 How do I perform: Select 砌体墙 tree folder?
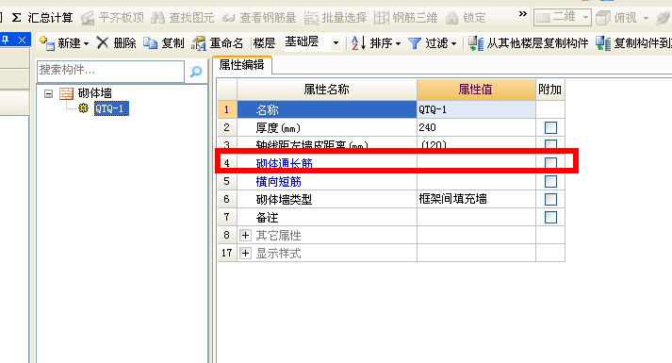pyautogui.click(x=94, y=93)
